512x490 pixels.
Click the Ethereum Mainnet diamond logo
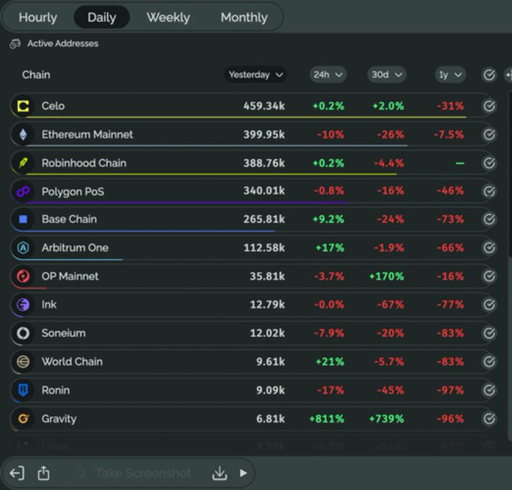(23, 134)
